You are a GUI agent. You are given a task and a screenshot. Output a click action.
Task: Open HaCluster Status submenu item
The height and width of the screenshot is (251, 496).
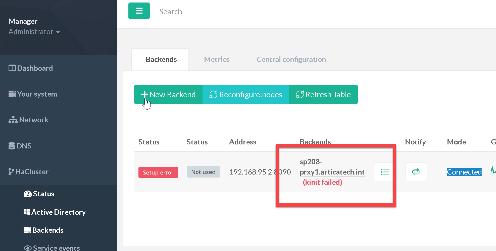tap(39, 194)
